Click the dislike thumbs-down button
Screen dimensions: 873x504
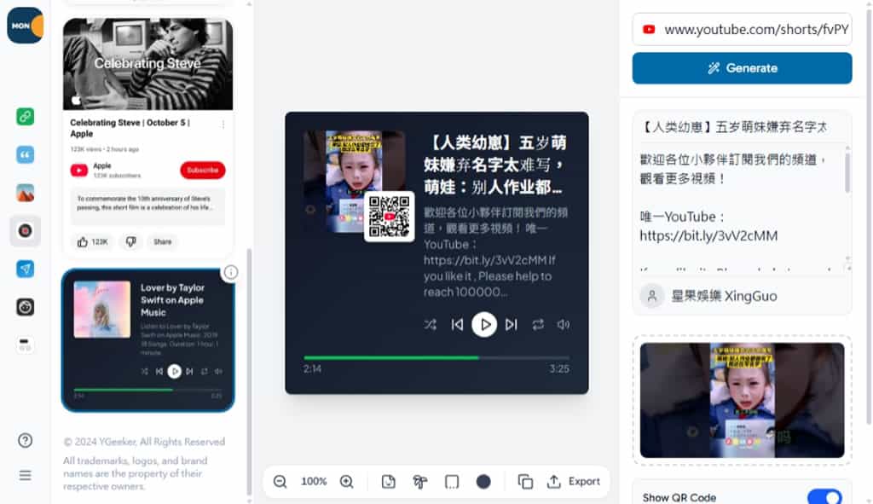[x=130, y=241]
